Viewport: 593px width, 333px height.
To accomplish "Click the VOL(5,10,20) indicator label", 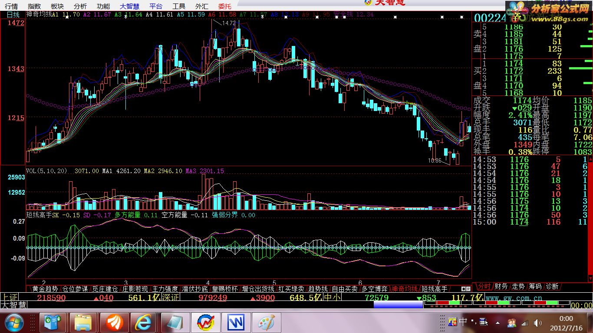I will [46, 171].
